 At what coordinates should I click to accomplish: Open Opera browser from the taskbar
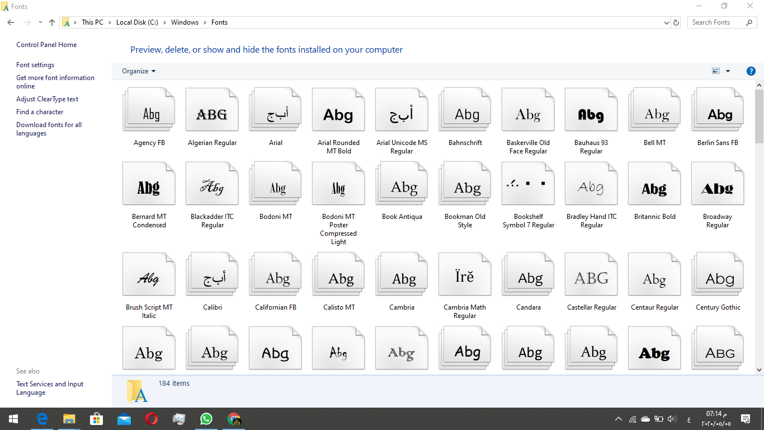point(152,419)
